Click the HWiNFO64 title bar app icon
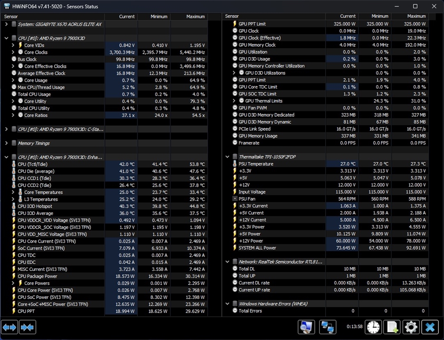Screen dimensions: 444x340 point(7,6)
